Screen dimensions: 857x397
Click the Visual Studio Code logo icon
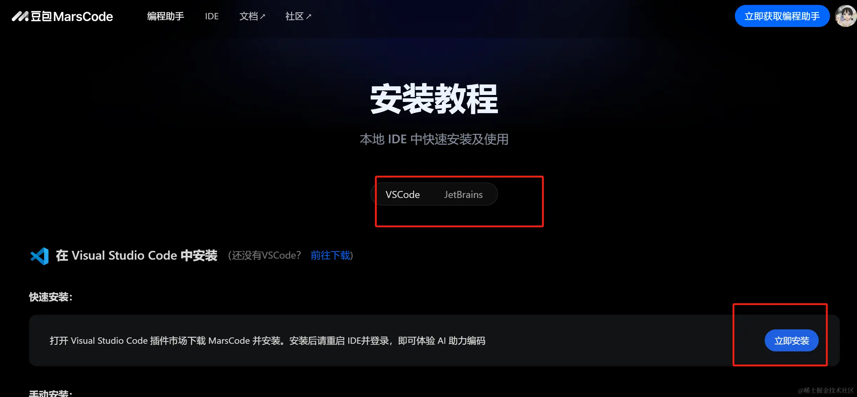click(x=40, y=256)
